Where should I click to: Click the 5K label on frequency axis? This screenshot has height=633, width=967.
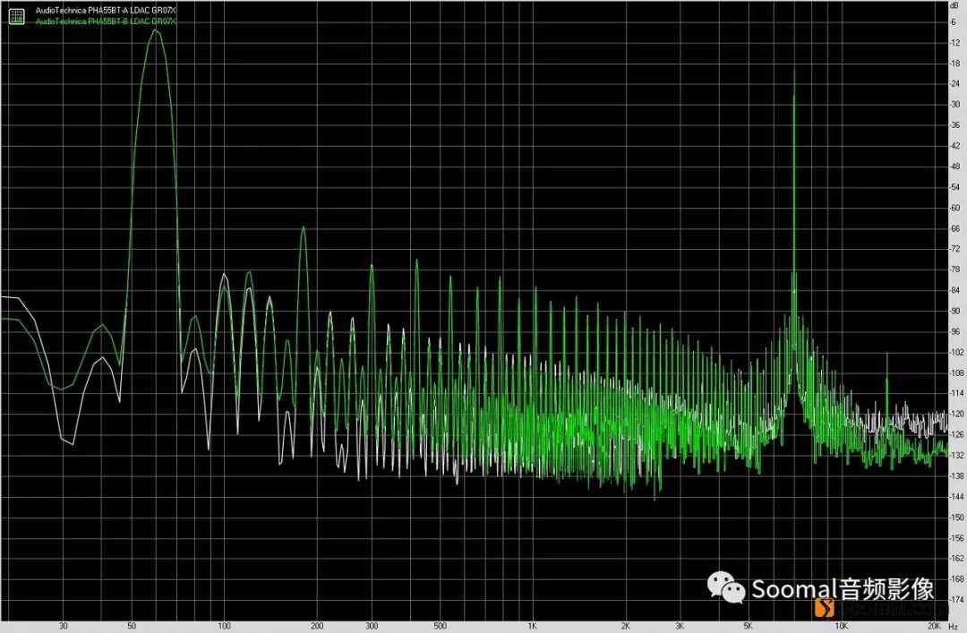coord(748,626)
